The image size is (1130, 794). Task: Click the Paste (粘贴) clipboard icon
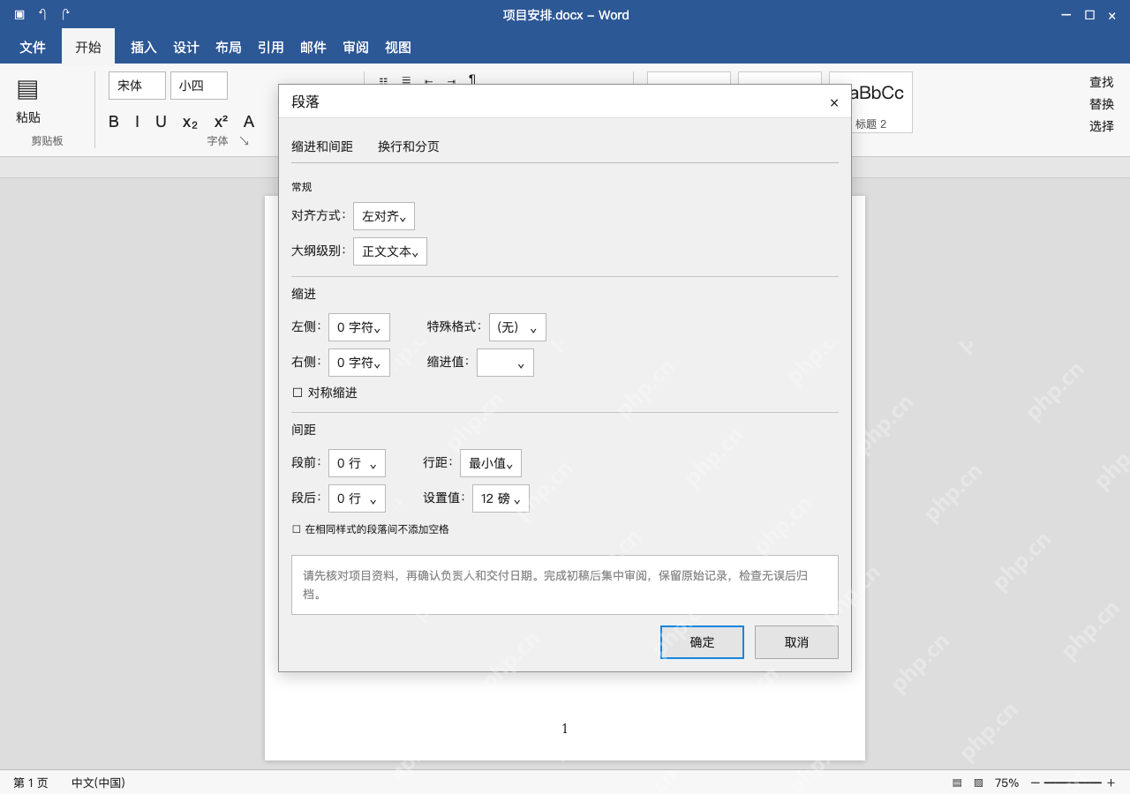(x=27, y=89)
